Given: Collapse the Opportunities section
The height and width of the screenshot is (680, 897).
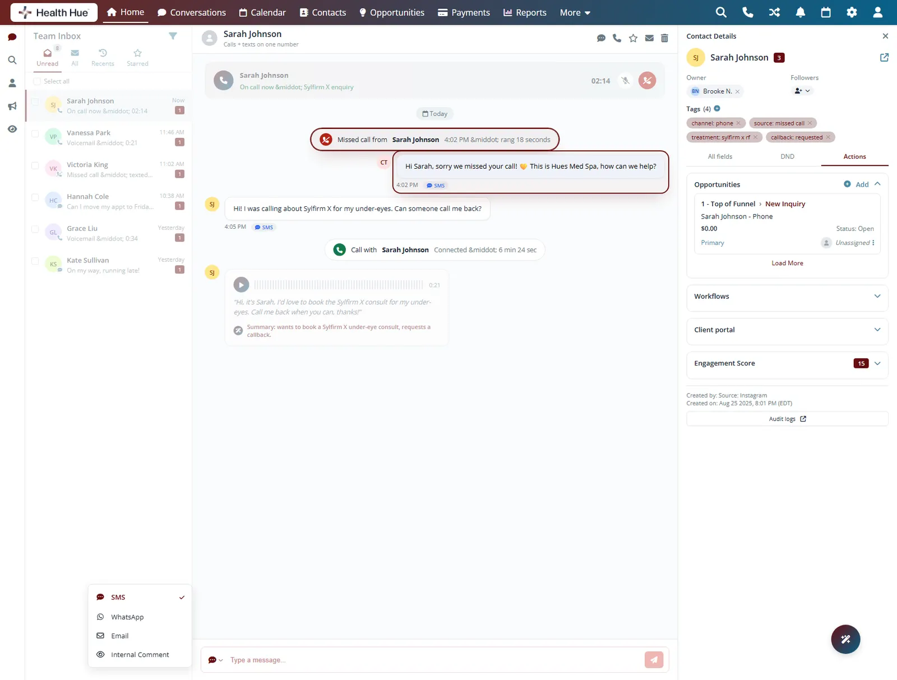Looking at the screenshot, I should click(x=877, y=184).
